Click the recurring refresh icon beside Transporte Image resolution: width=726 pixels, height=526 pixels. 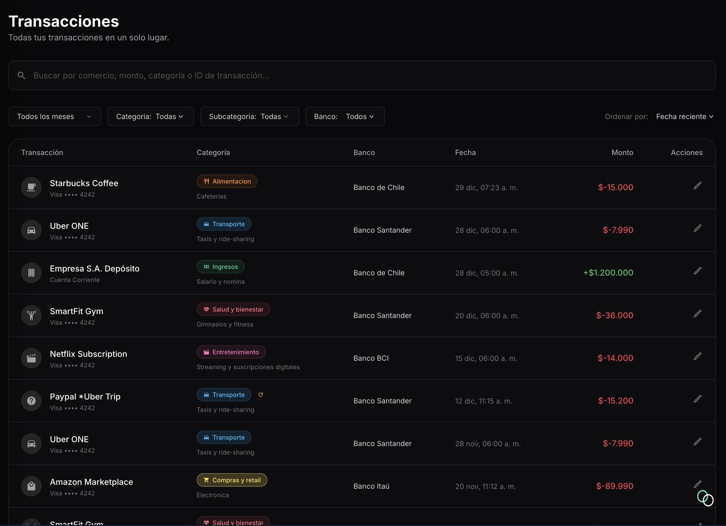coord(261,395)
